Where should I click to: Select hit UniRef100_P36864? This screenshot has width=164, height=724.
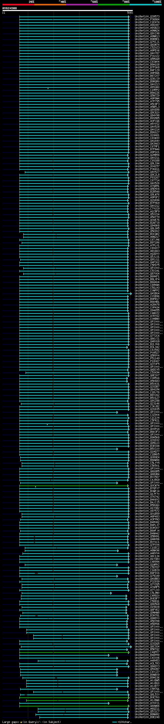147,20
